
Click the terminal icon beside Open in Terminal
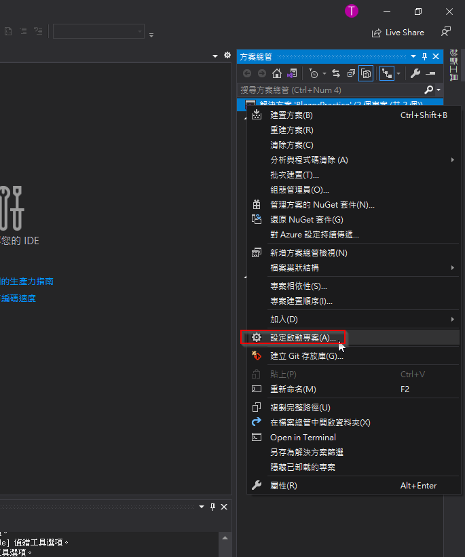pyautogui.click(x=257, y=437)
